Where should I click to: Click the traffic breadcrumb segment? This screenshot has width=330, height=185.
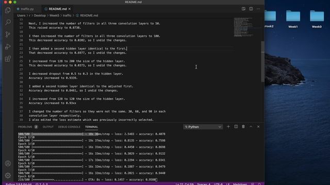[67, 15]
